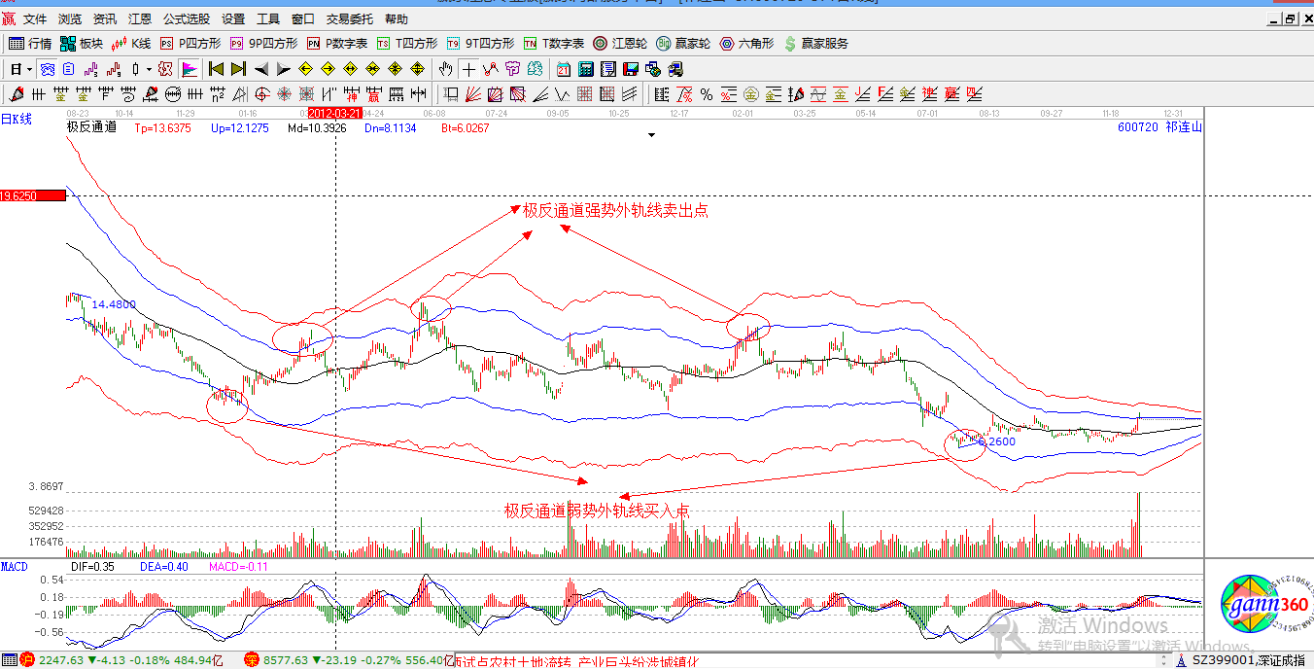Click the calendar icon in toolbar
Viewport: 1314px width, 670px height.
[564, 69]
